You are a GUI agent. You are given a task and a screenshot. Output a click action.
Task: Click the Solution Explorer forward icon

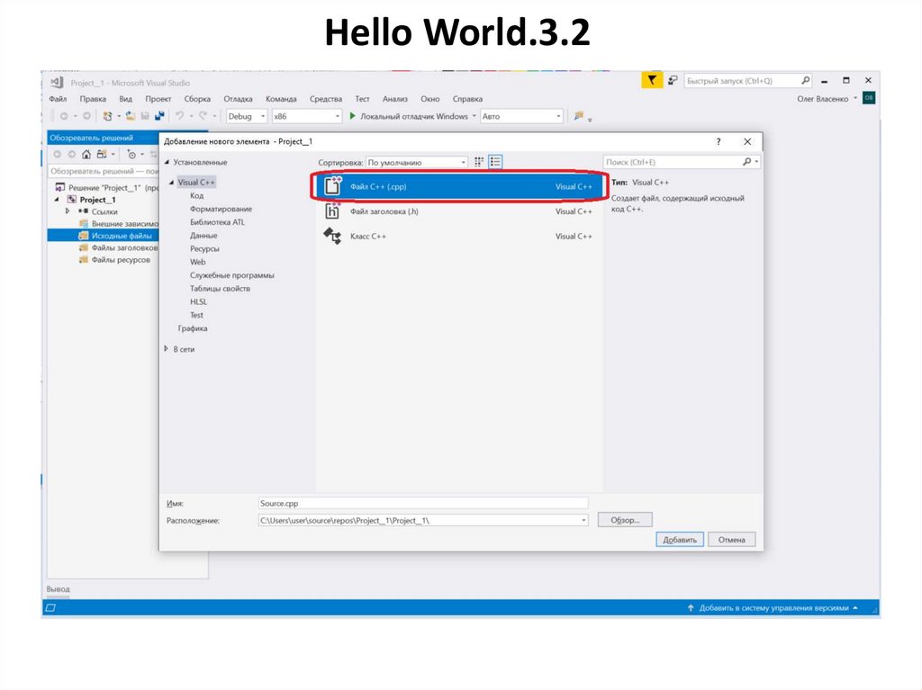pos(71,155)
